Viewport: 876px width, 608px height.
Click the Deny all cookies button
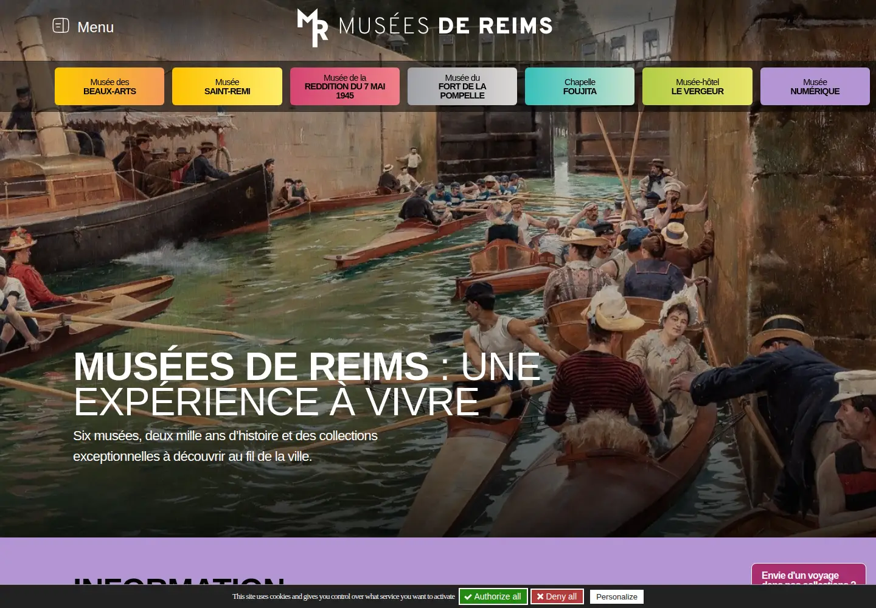557,596
